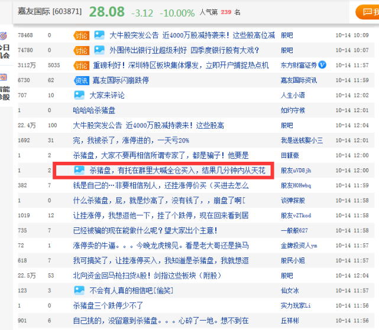379x330 pixels.
Task: Click the image icon beside 不会有人真的相信吧
Action: pos(79,290)
